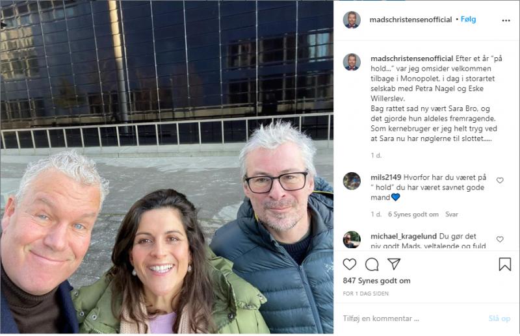This screenshot has height=336, width=520.
Task: Follow the account via Følg
Action: tap(468, 19)
